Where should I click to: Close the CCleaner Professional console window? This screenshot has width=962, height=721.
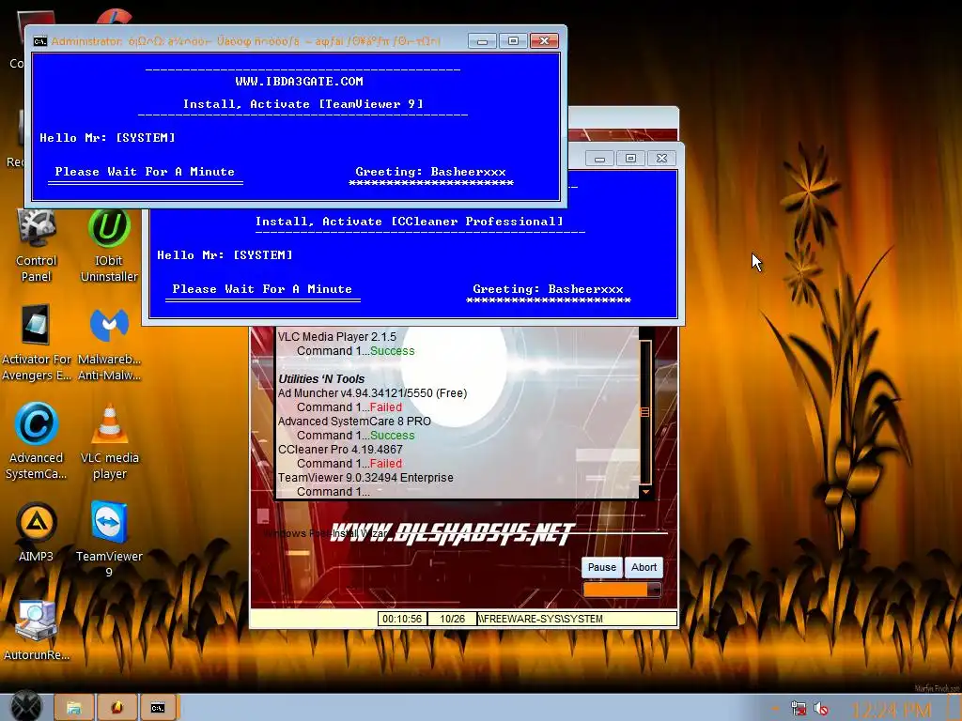tap(661, 159)
